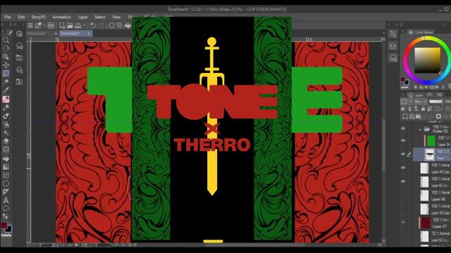The width and height of the screenshot is (451, 253).
Task: Select the Ruler triangle tool
Action: [6, 192]
